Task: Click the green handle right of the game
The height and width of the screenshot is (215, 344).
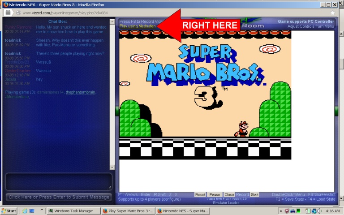Action: tap(336, 111)
